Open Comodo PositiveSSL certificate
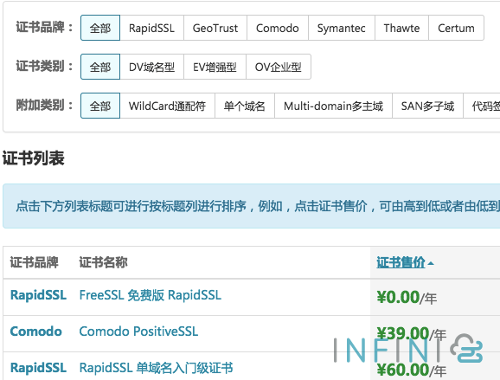 138,332
